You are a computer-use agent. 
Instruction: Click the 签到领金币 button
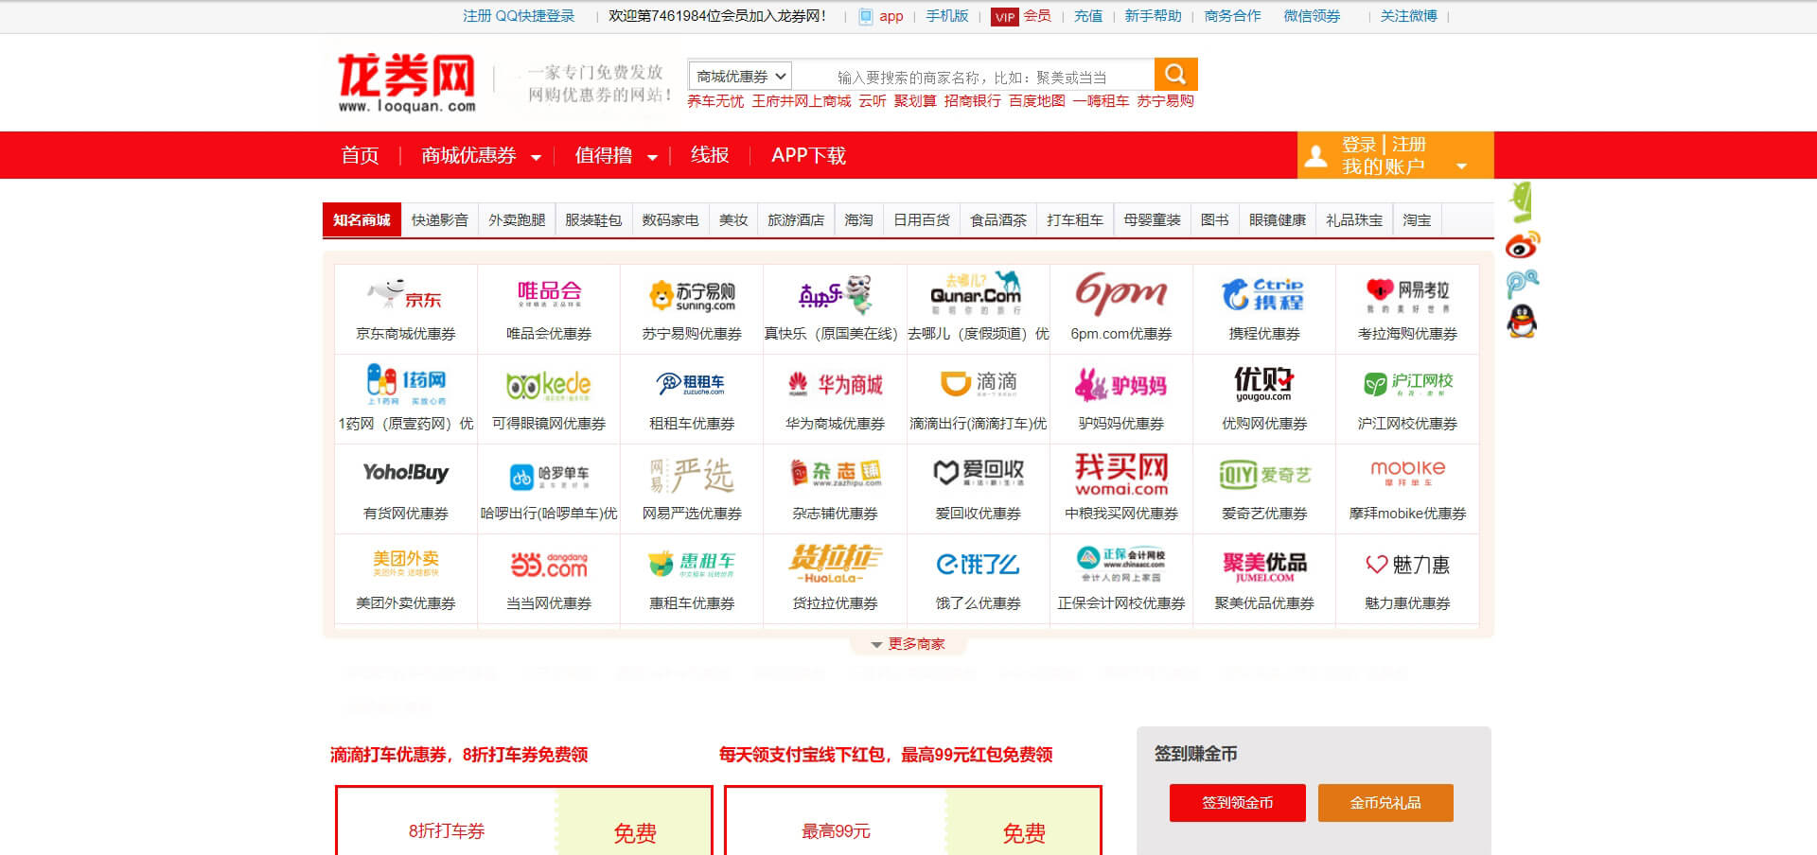[x=1237, y=803]
